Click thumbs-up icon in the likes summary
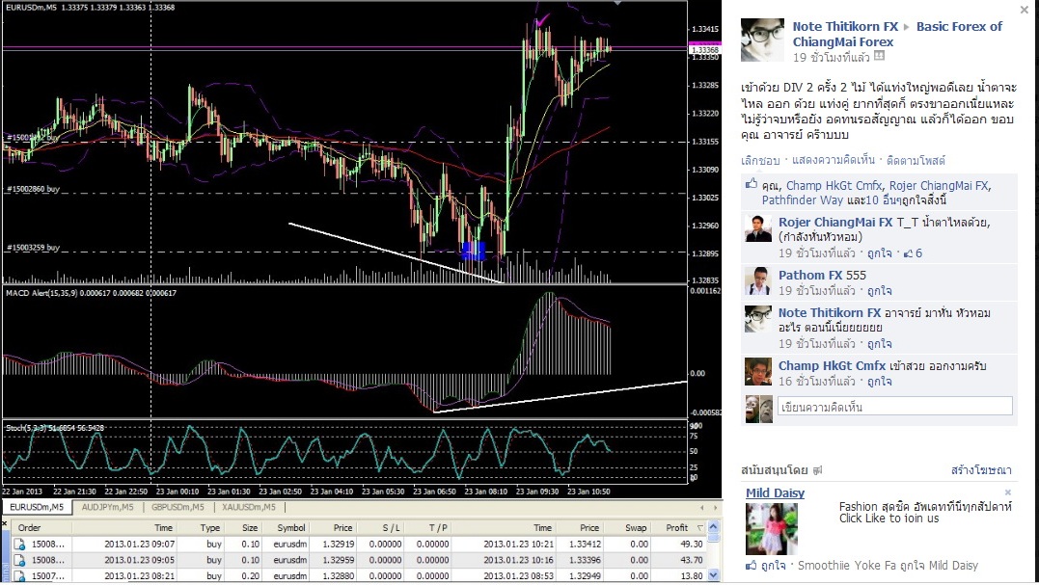Screen dimensions: 1039x585 pos(751,184)
